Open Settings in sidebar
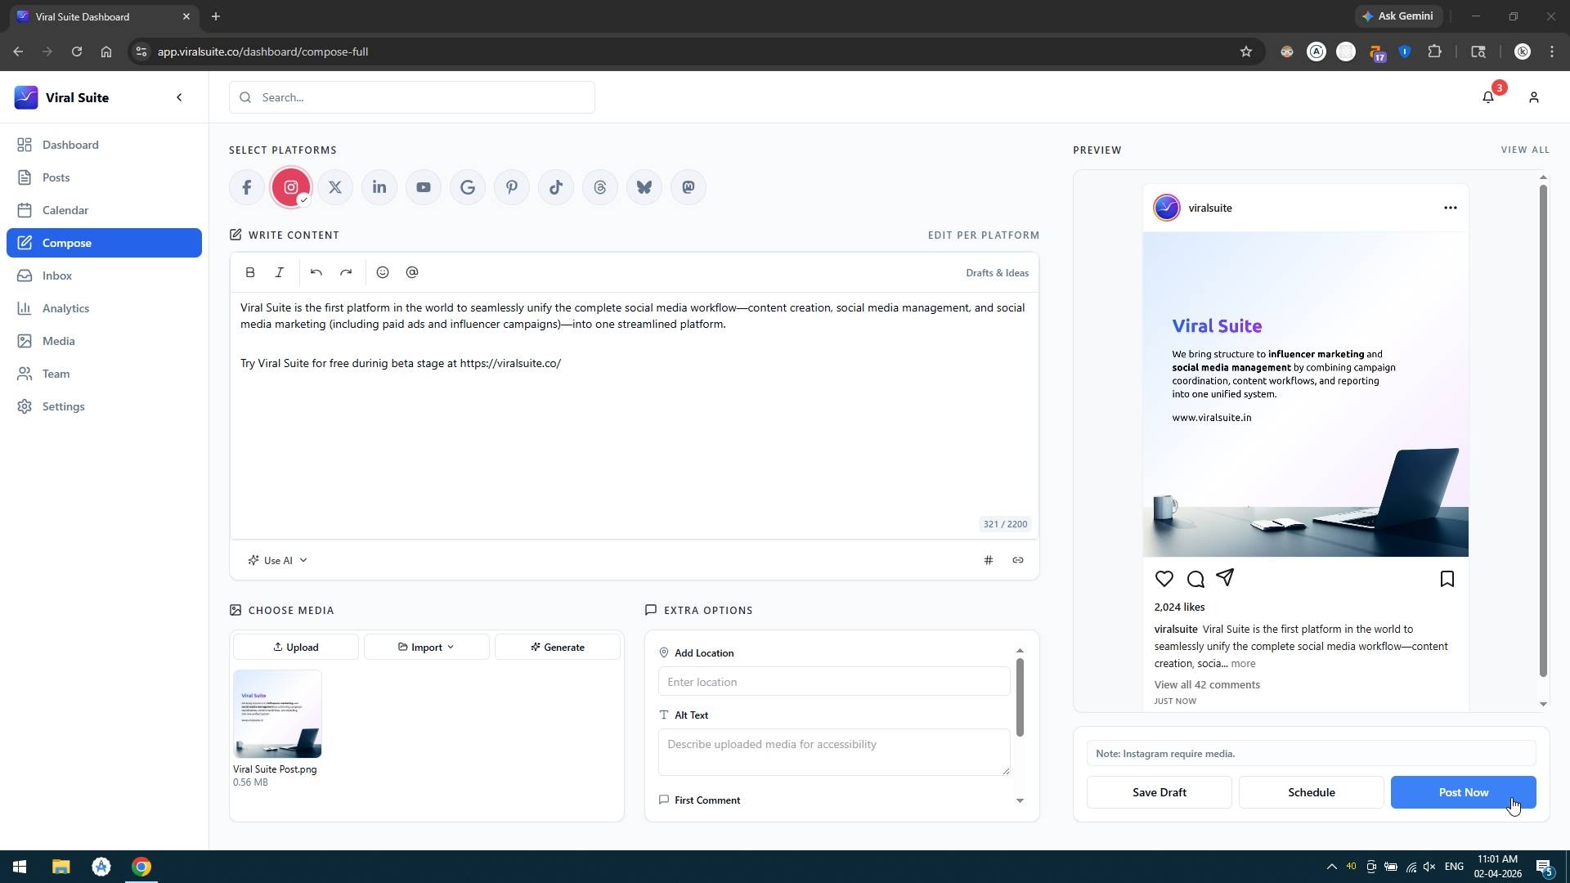 click(104, 406)
